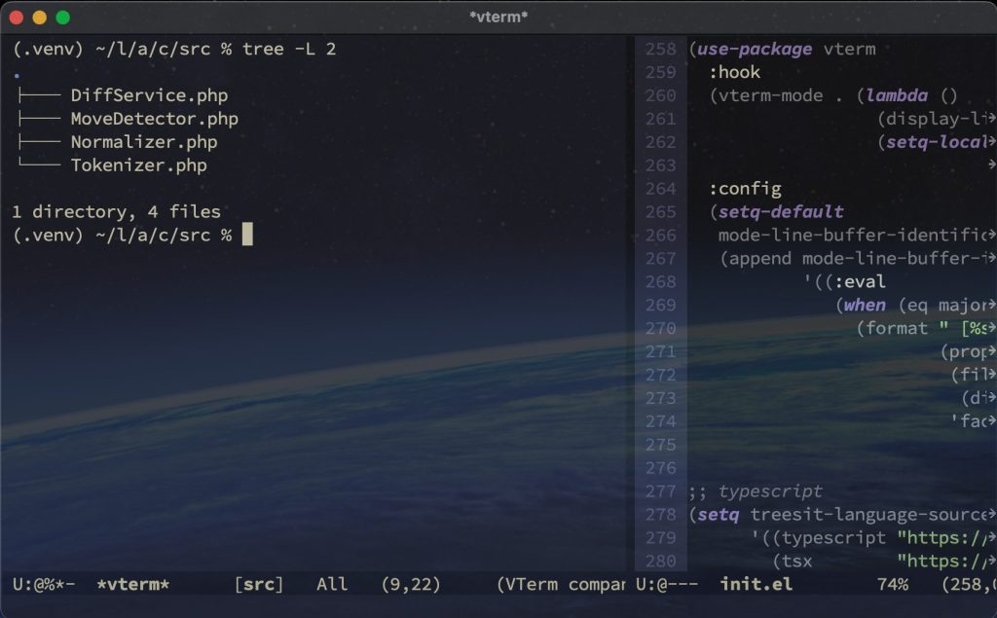Image resolution: width=997 pixels, height=618 pixels.
Task: Click U:@--- status flags of init.el mode line
Action: (667, 584)
